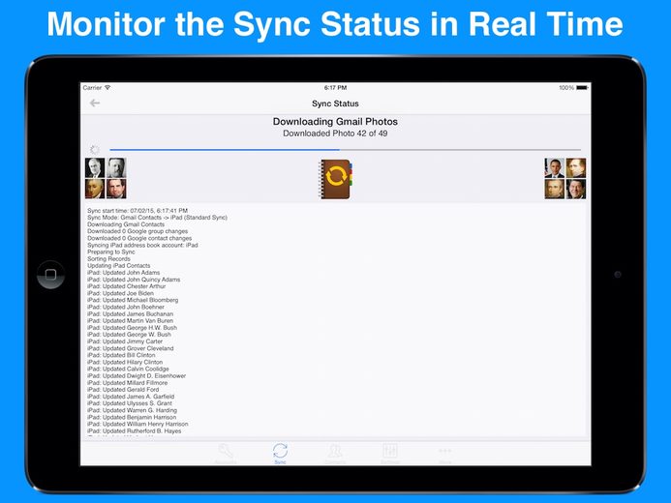Click "Updating iPad Contacts" line
The height and width of the screenshot is (503, 671).
(118, 266)
